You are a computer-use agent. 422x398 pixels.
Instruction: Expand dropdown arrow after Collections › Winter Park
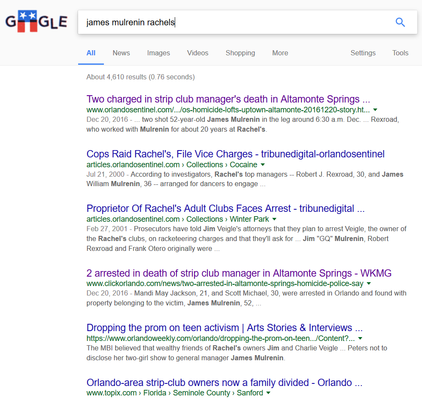[x=274, y=219]
